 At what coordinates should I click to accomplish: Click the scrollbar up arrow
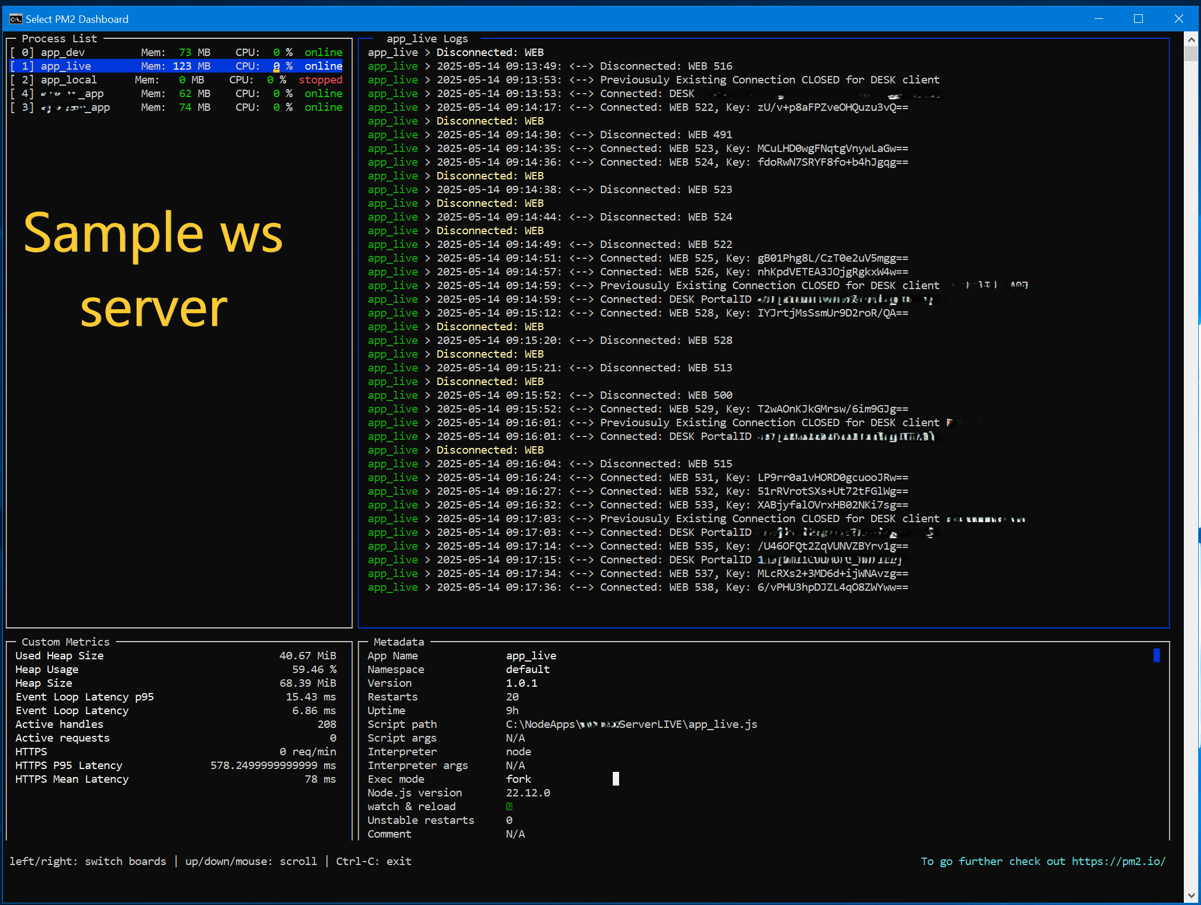pyautogui.click(x=1191, y=39)
